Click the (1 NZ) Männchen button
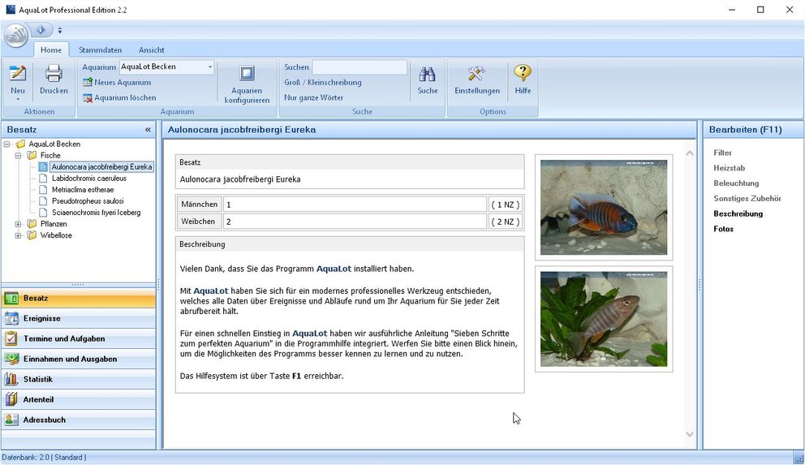Image resolution: width=805 pixels, height=465 pixels. tap(506, 205)
